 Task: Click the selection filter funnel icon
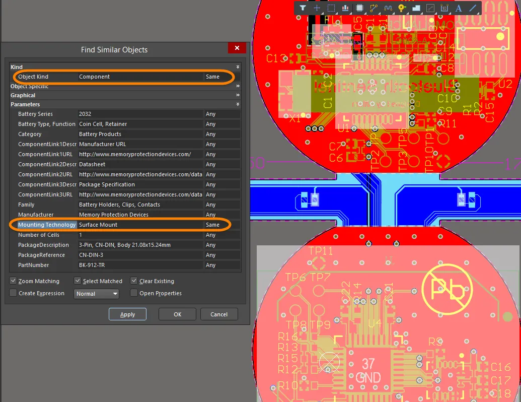(303, 8)
